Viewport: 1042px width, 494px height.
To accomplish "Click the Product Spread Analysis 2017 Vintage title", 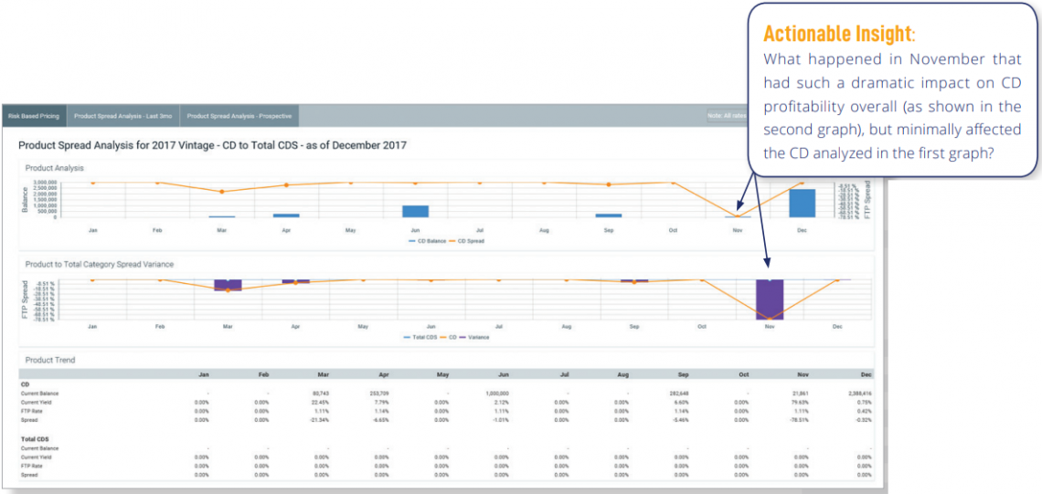I will (213, 145).
